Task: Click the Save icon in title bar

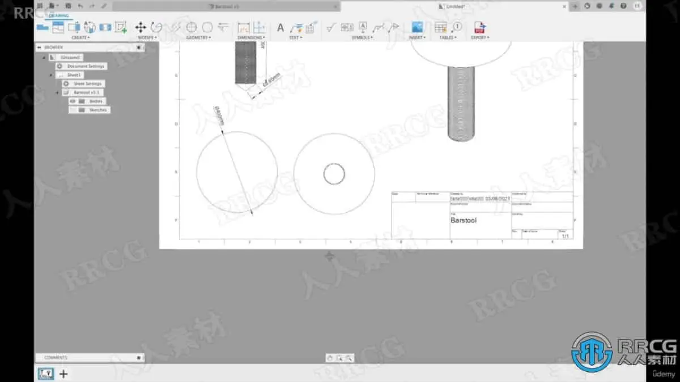Action: point(68,6)
